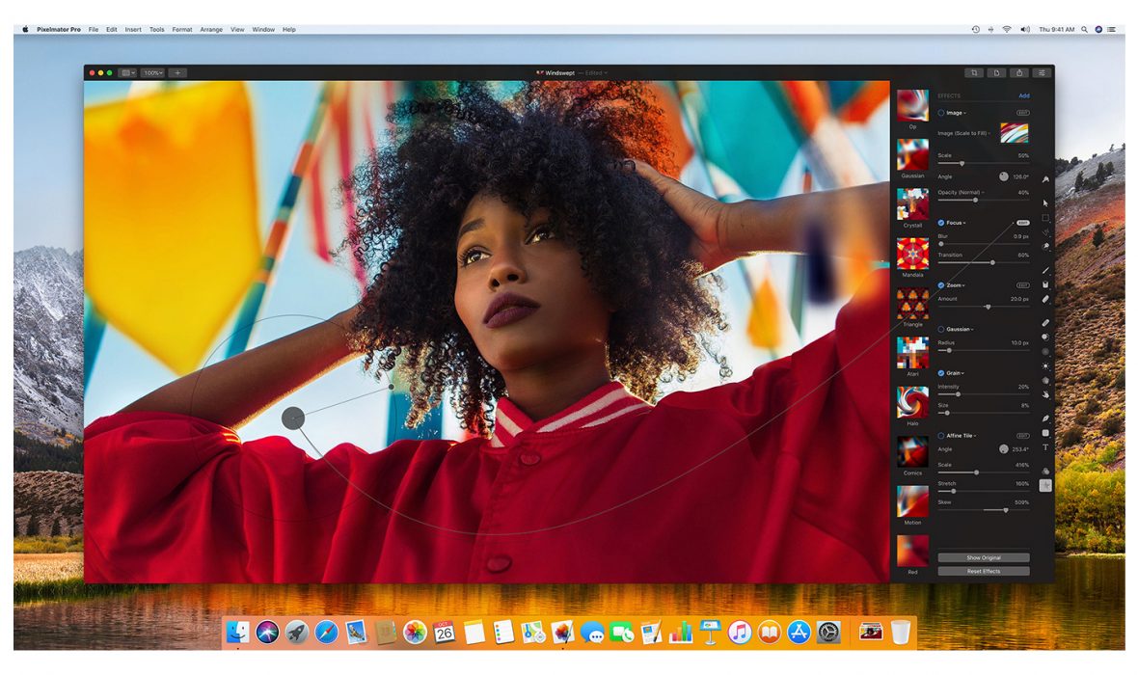Select the Type text tool
1138x675 pixels.
click(1045, 447)
